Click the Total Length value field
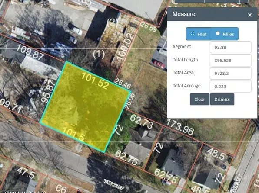 [231, 61]
